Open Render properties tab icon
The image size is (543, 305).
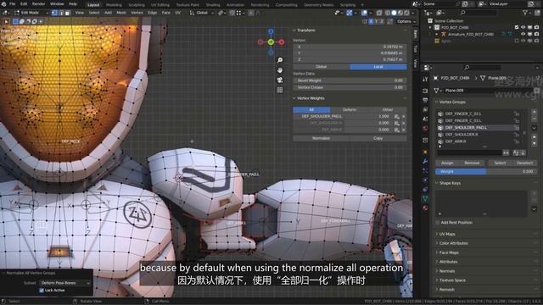[x=425, y=91]
